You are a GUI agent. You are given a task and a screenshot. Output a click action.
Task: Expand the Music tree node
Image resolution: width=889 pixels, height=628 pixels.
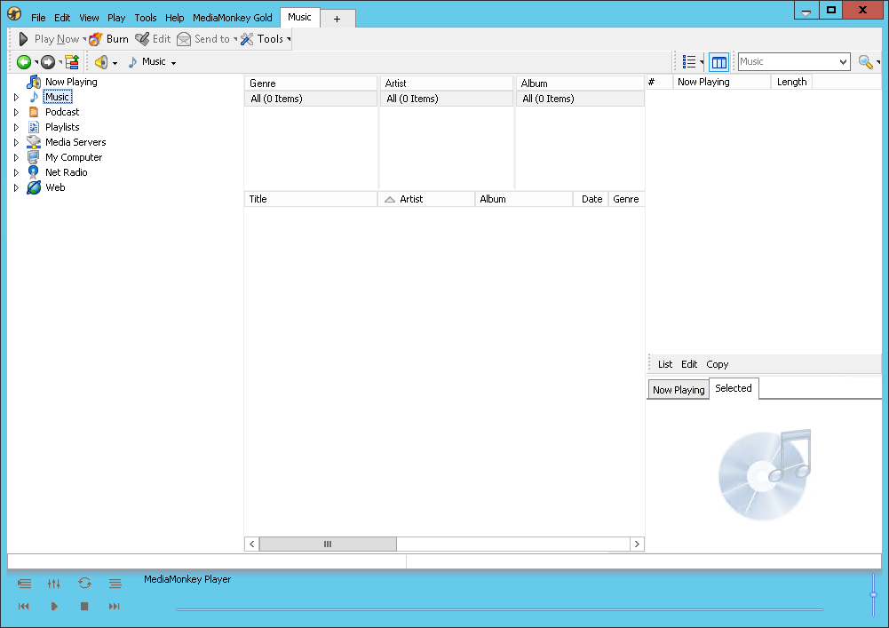[17, 97]
